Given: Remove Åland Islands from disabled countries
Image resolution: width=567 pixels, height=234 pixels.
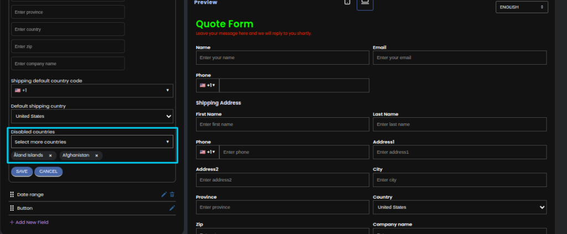Looking at the screenshot, I should pos(50,155).
